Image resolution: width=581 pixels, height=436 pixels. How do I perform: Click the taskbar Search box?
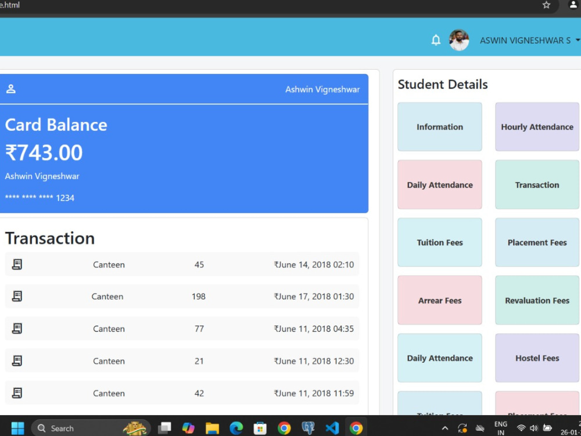coord(91,428)
